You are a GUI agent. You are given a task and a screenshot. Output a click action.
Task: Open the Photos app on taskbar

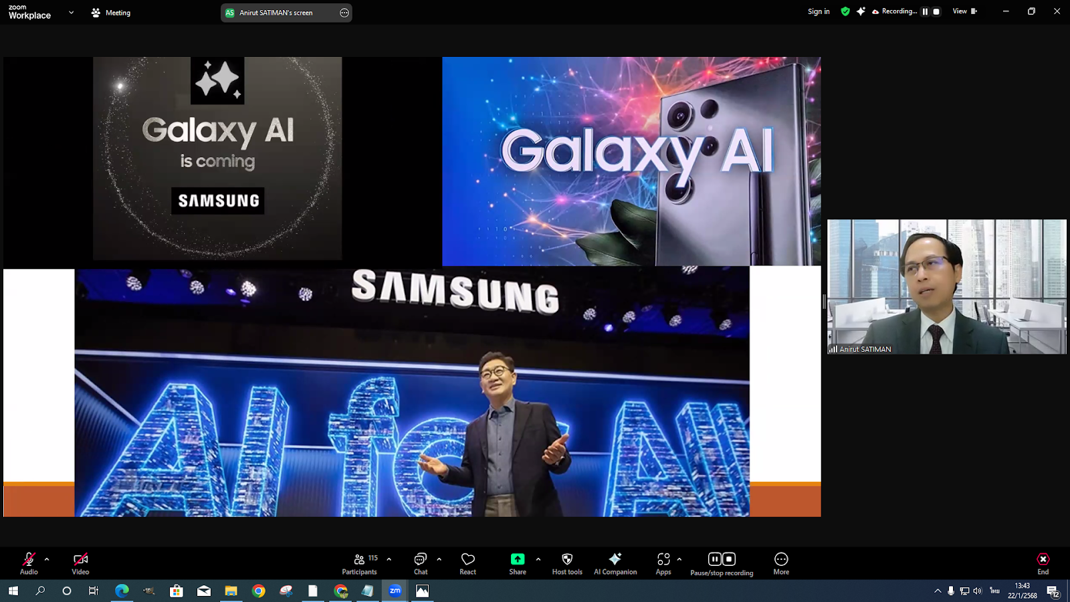click(423, 591)
